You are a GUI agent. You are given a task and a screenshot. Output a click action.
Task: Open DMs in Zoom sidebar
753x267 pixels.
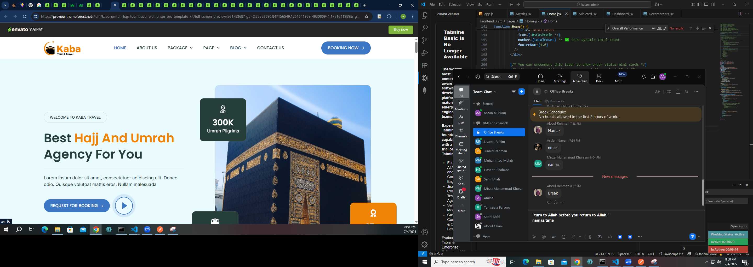click(x=461, y=119)
